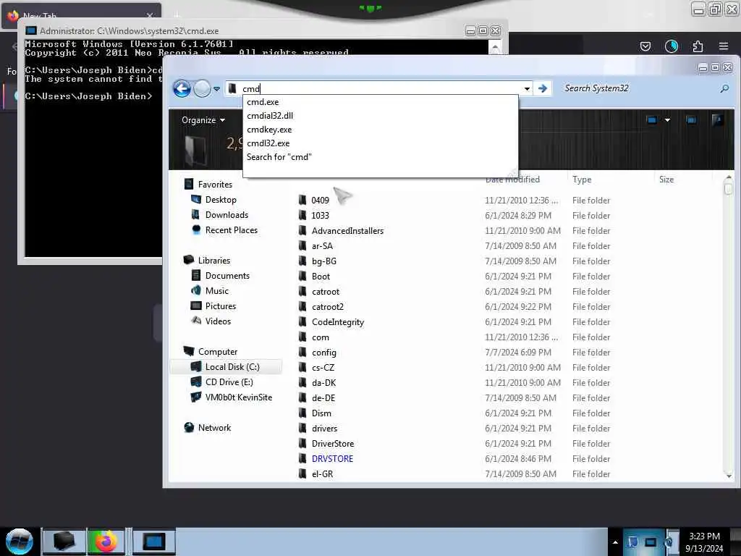Open Recent Places in navigation pane
Screen dimensions: 741x556
231,229
